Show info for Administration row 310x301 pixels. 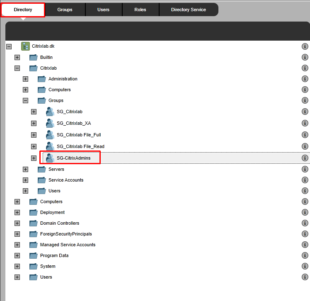click(x=305, y=79)
